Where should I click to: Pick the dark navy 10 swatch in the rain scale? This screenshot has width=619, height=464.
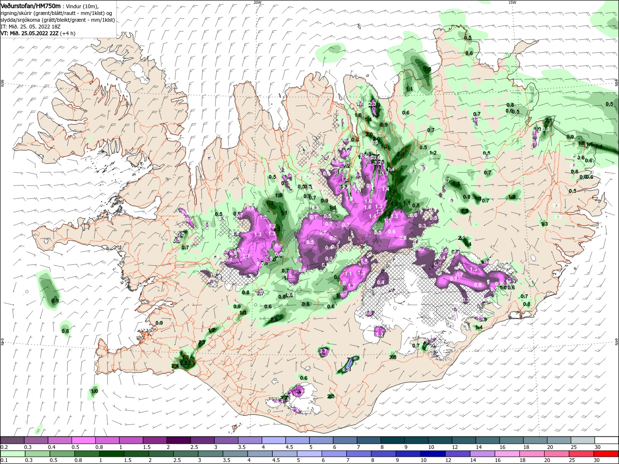coord(434,454)
